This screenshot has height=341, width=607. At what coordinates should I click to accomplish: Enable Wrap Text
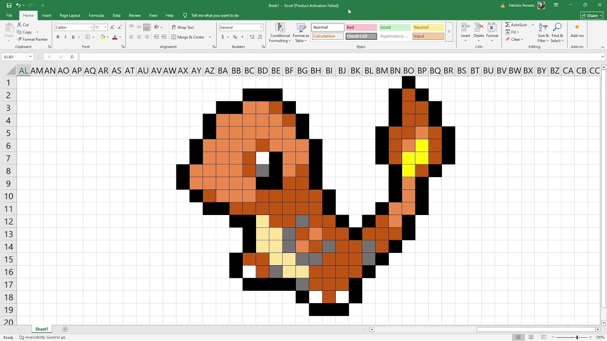[x=183, y=27]
